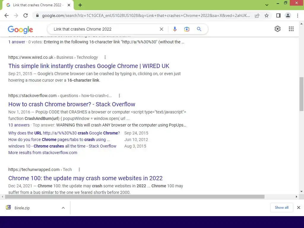Click 'More results from stackoverflow.com'
Viewport: 304px width, 228px height.
pos(43,153)
